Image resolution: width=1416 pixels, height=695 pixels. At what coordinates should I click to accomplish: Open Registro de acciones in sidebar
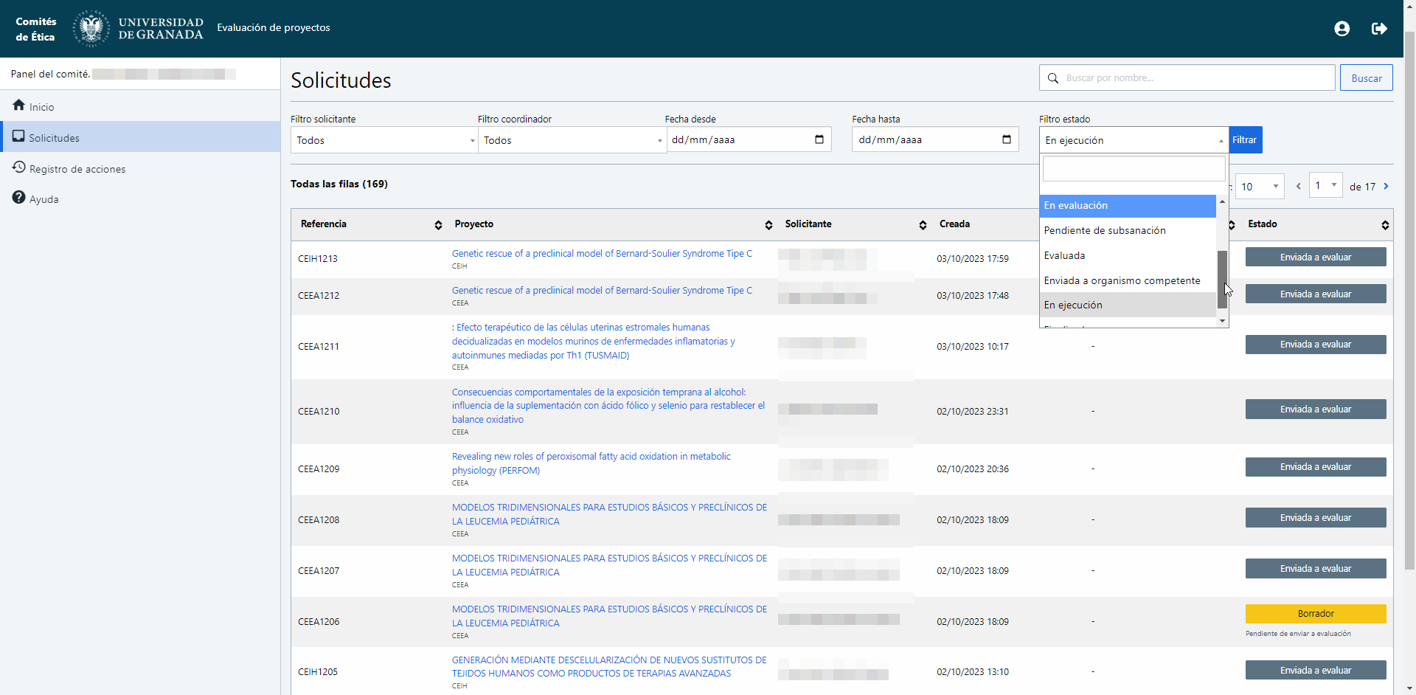click(77, 169)
